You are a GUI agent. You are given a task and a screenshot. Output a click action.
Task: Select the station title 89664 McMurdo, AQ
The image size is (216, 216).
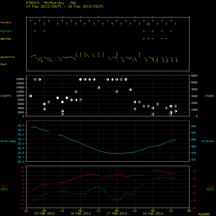point(51,3)
